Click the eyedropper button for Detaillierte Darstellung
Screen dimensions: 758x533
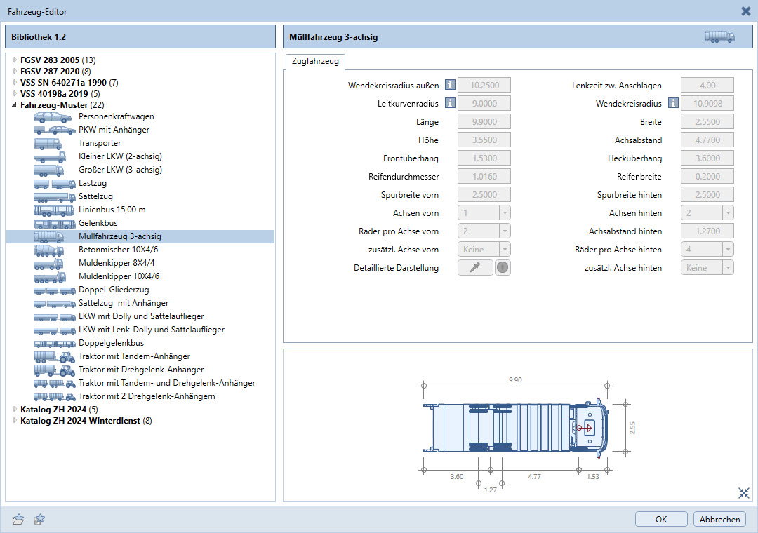[475, 268]
